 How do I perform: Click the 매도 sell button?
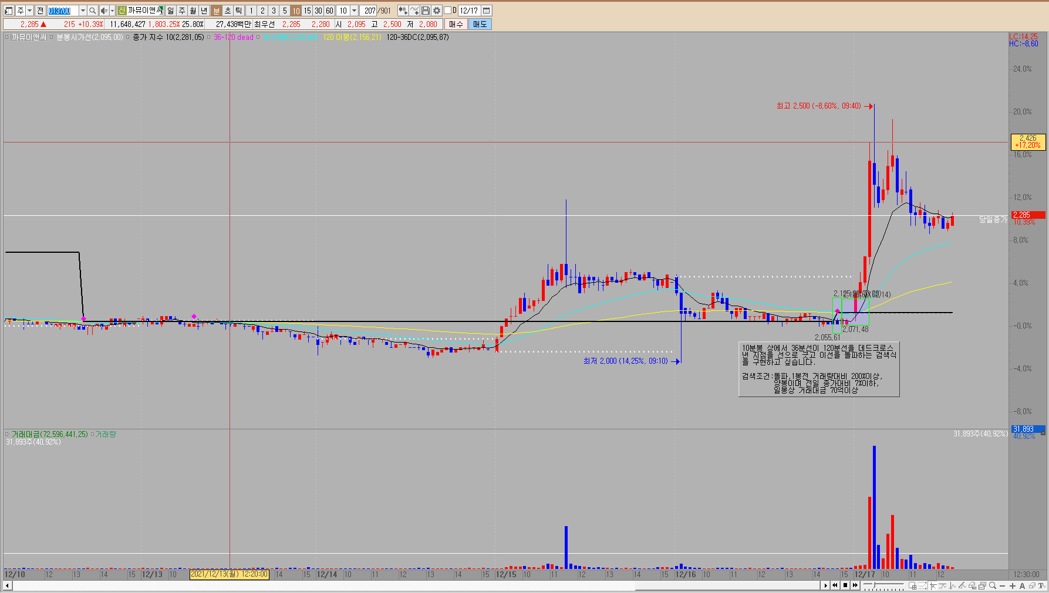(480, 24)
